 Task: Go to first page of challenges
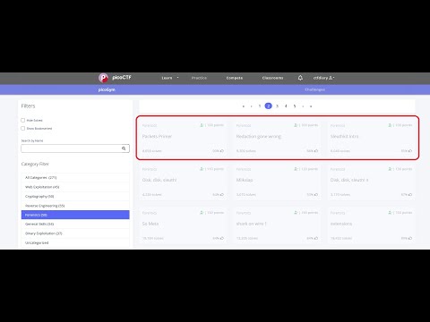244,106
